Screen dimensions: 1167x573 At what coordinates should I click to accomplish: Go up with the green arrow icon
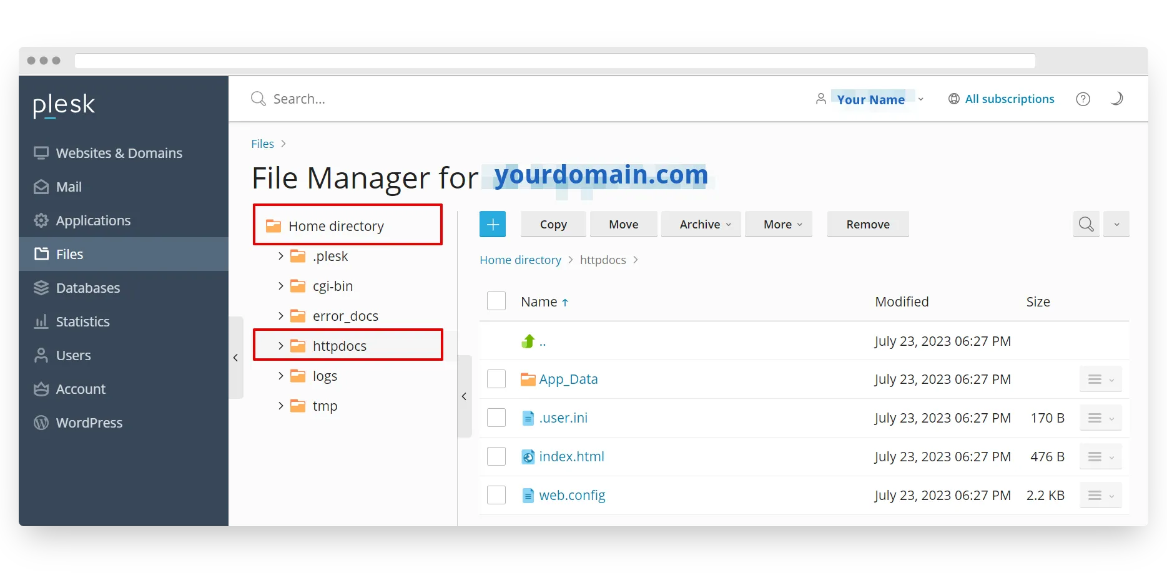click(528, 341)
